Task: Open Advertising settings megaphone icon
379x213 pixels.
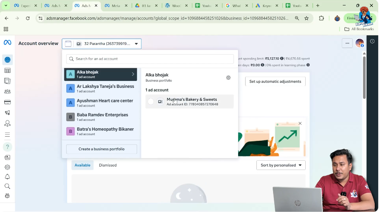Action: pos(7,113)
